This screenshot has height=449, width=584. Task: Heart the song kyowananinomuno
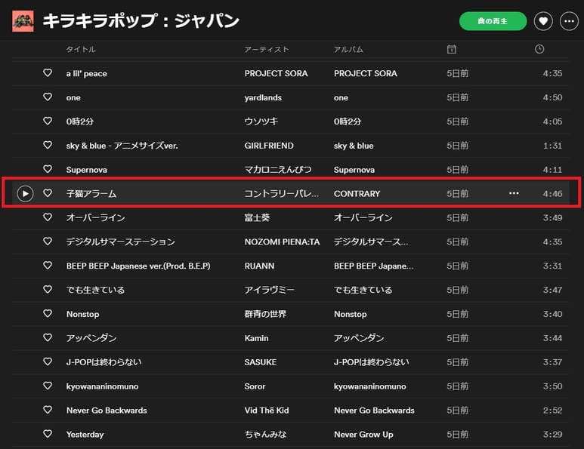(x=48, y=386)
